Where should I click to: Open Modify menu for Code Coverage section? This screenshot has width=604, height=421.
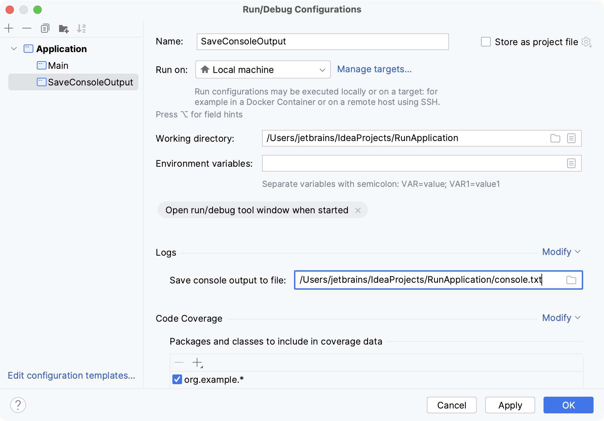coord(561,318)
